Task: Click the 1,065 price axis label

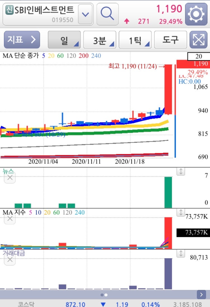Action: [200, 87]
